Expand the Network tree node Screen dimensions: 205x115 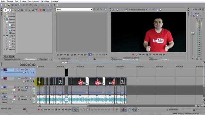point(4,50)
